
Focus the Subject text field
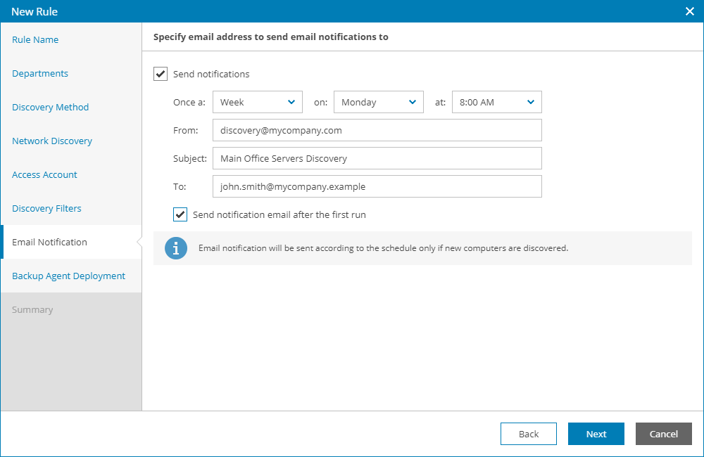click(x=377, y=158)
